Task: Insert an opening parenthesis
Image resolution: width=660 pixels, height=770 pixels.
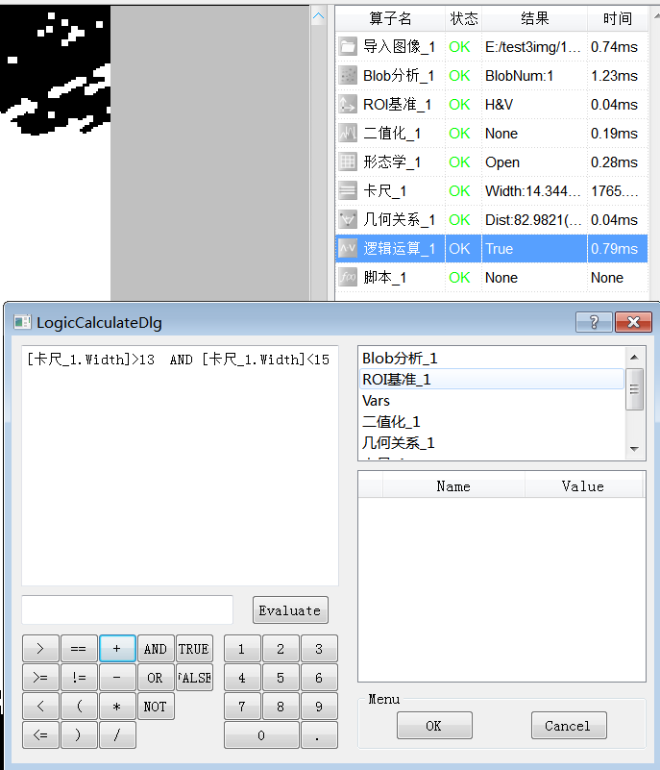Action: [x=79, y=707]
